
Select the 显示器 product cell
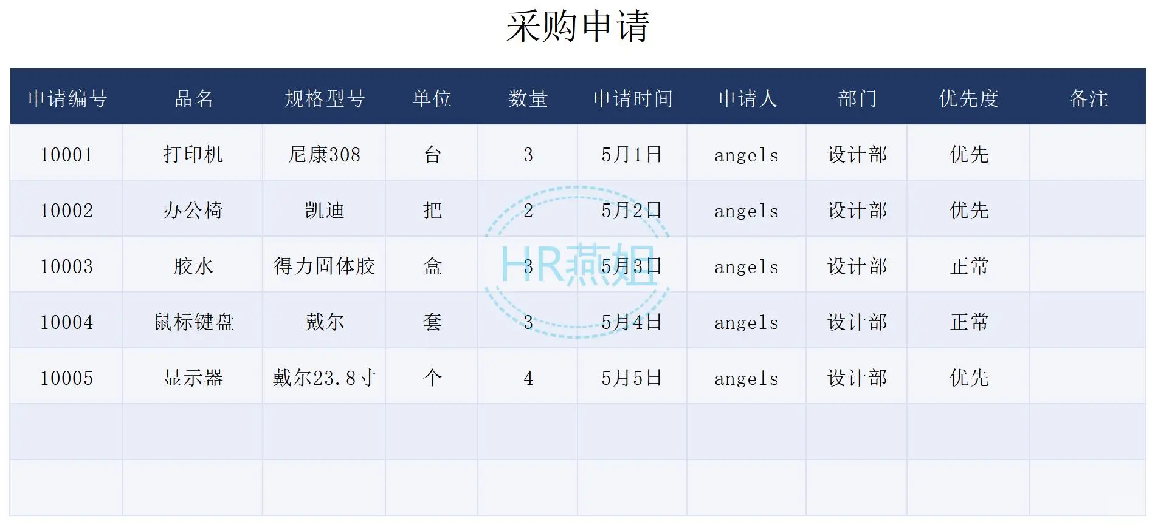(193, 376)
